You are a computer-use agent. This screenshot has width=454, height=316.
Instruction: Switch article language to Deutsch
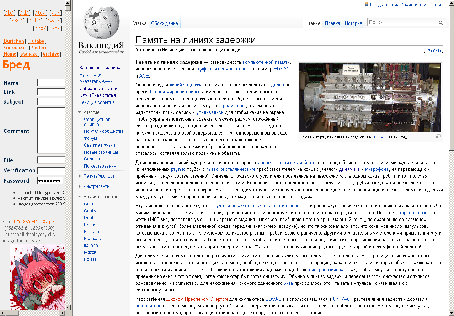click(92, 218)
